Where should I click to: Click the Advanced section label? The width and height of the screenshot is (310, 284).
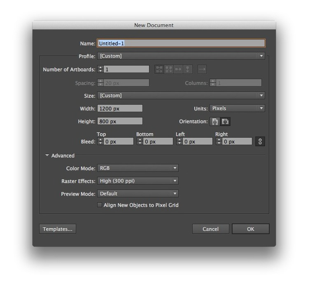point(63,155)
